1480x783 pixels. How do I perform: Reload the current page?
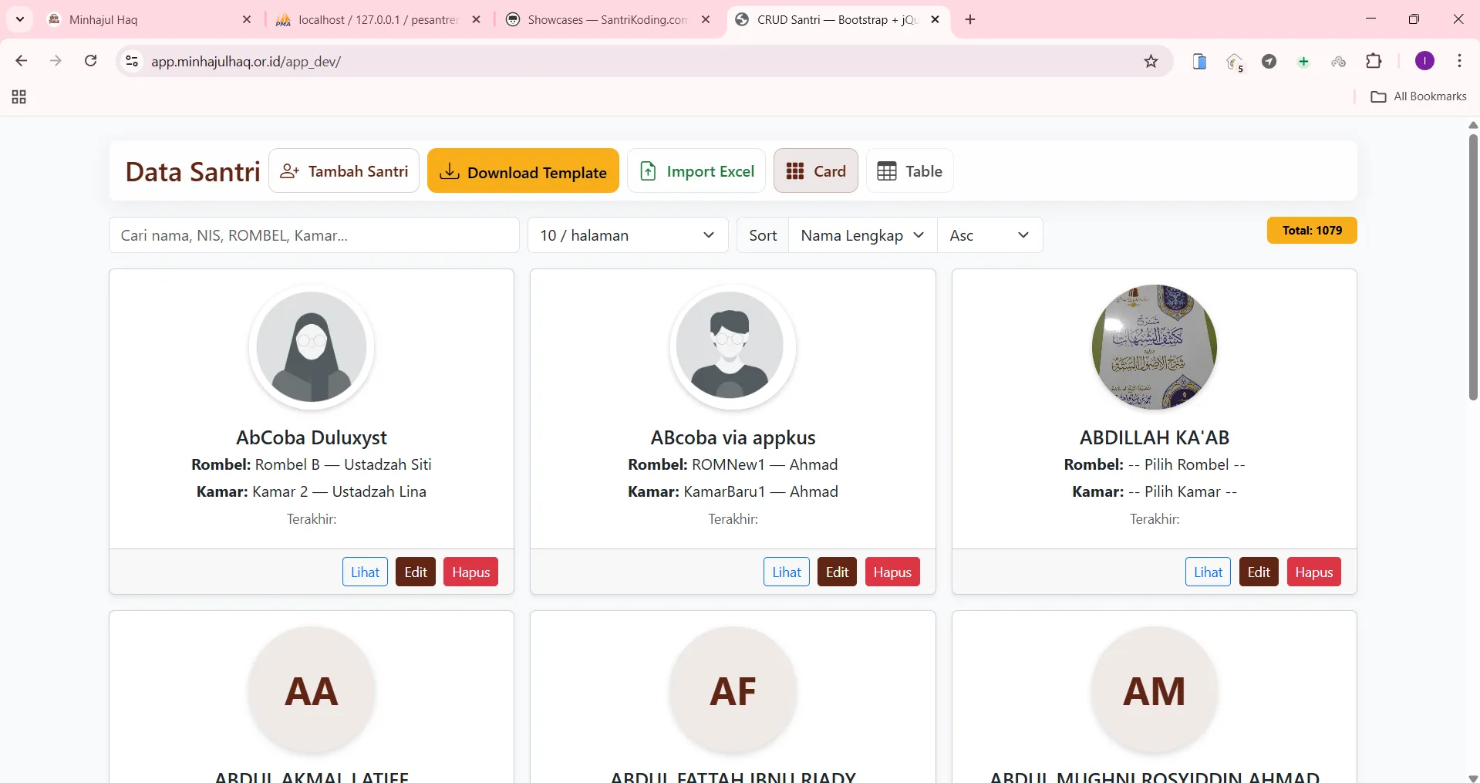tap(90, 61)
